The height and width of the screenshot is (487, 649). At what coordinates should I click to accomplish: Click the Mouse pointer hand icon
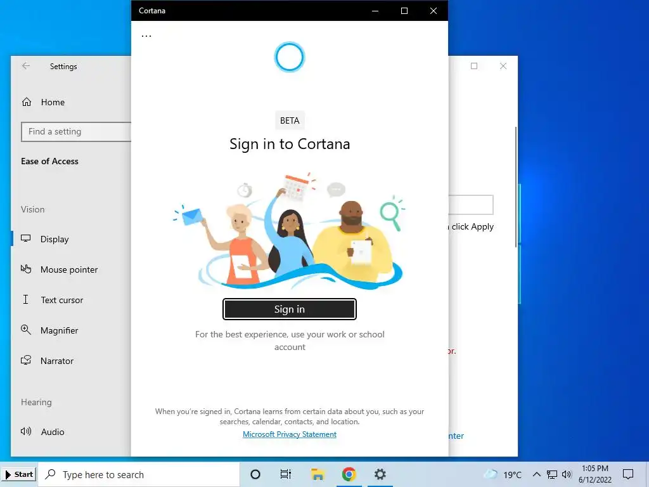(x=25, y=269)
